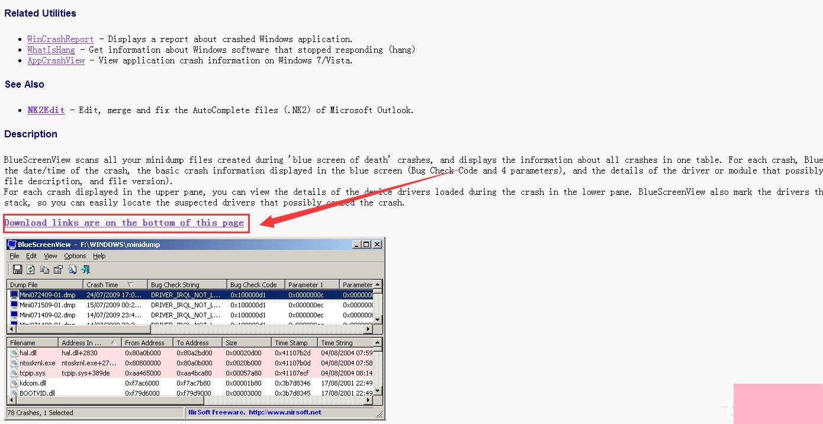Sort lower pane by From Address column header
This screenshot has width=823, height=424.
147,342
